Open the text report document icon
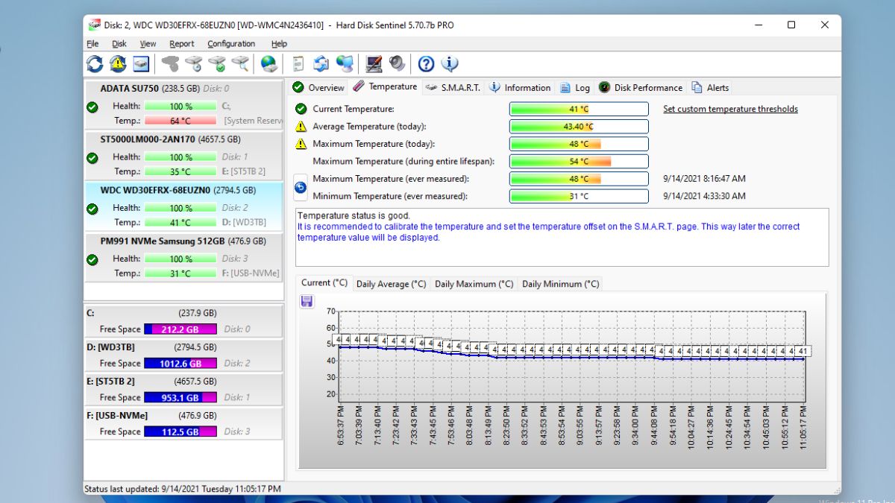This screenshot has width=895, height=503. (298, 63)
